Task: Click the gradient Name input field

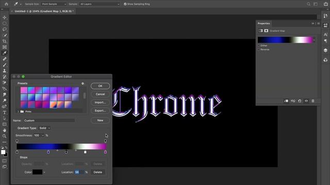Action: click(49, 121)
